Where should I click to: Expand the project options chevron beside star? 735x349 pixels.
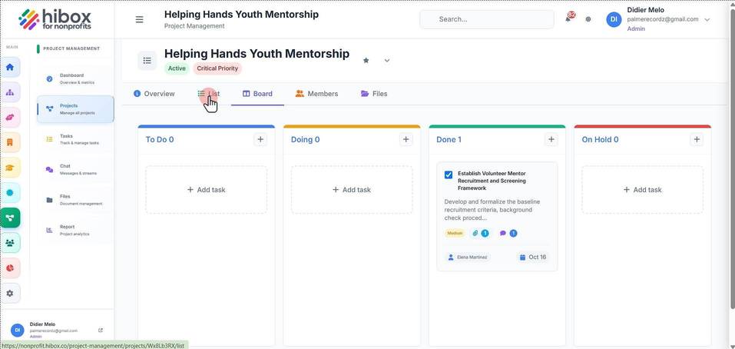387,61
